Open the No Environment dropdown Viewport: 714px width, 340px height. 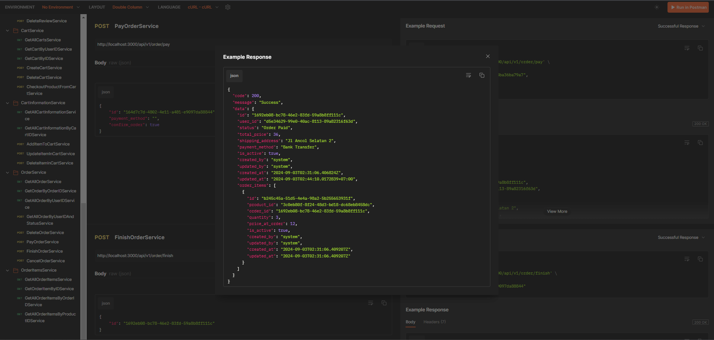61,7
